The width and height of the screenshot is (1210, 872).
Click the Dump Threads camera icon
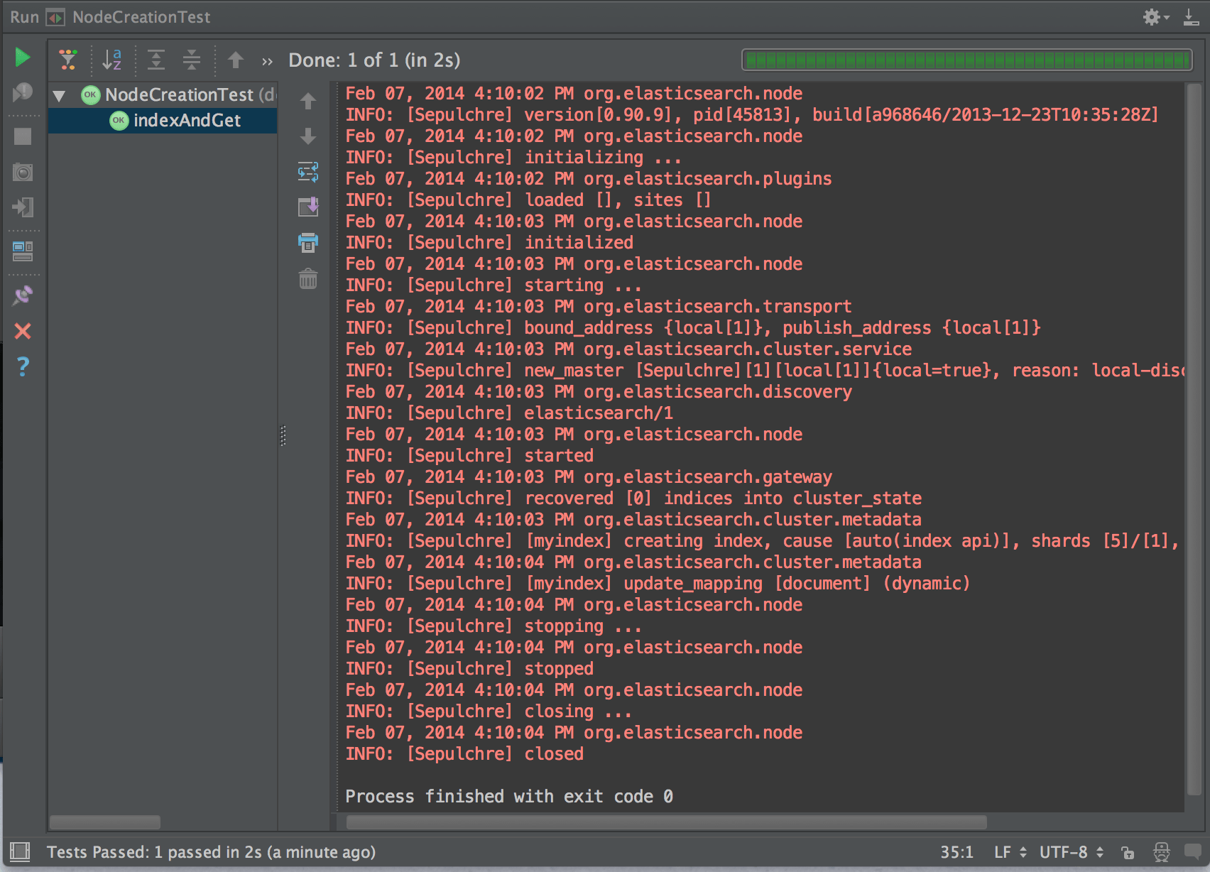23,173
